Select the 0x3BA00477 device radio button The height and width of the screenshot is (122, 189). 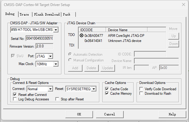click(82, 35)
